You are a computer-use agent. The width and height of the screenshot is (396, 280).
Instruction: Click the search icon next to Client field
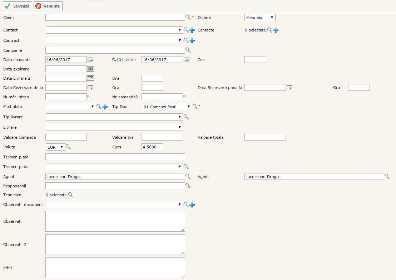(x=188, y=17)
